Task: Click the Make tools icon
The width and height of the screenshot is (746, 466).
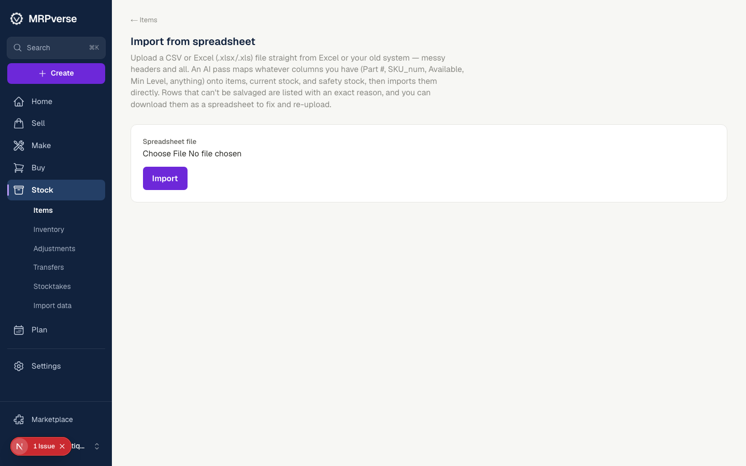Action: pos(19,145)
